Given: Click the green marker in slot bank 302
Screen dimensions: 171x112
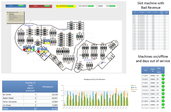Looking at the screenshot, I should coord(84,56).
